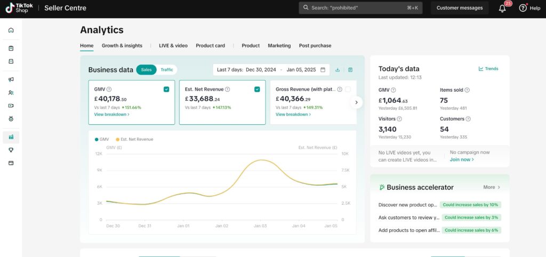
Task: Expand Business accelerator via More
Action: pos(492,187)
